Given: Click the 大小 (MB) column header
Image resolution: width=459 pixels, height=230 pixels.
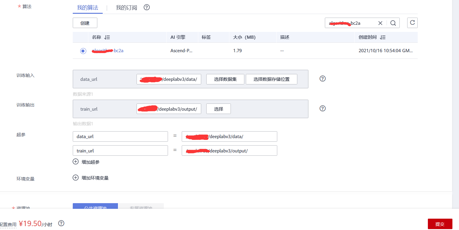Looking at the screenshot, I should pyautogui.click(x=244, y=37).
